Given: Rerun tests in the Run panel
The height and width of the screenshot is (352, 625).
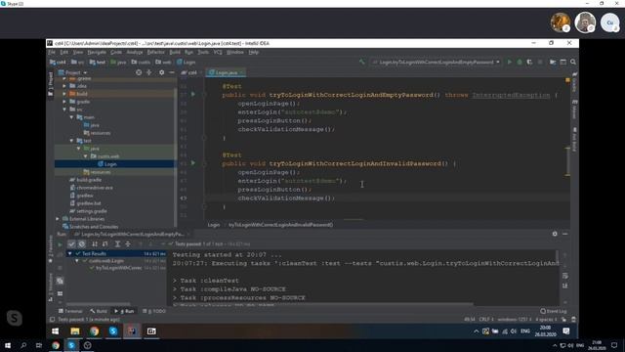Looking at the screenshot, I should (61, 244).
